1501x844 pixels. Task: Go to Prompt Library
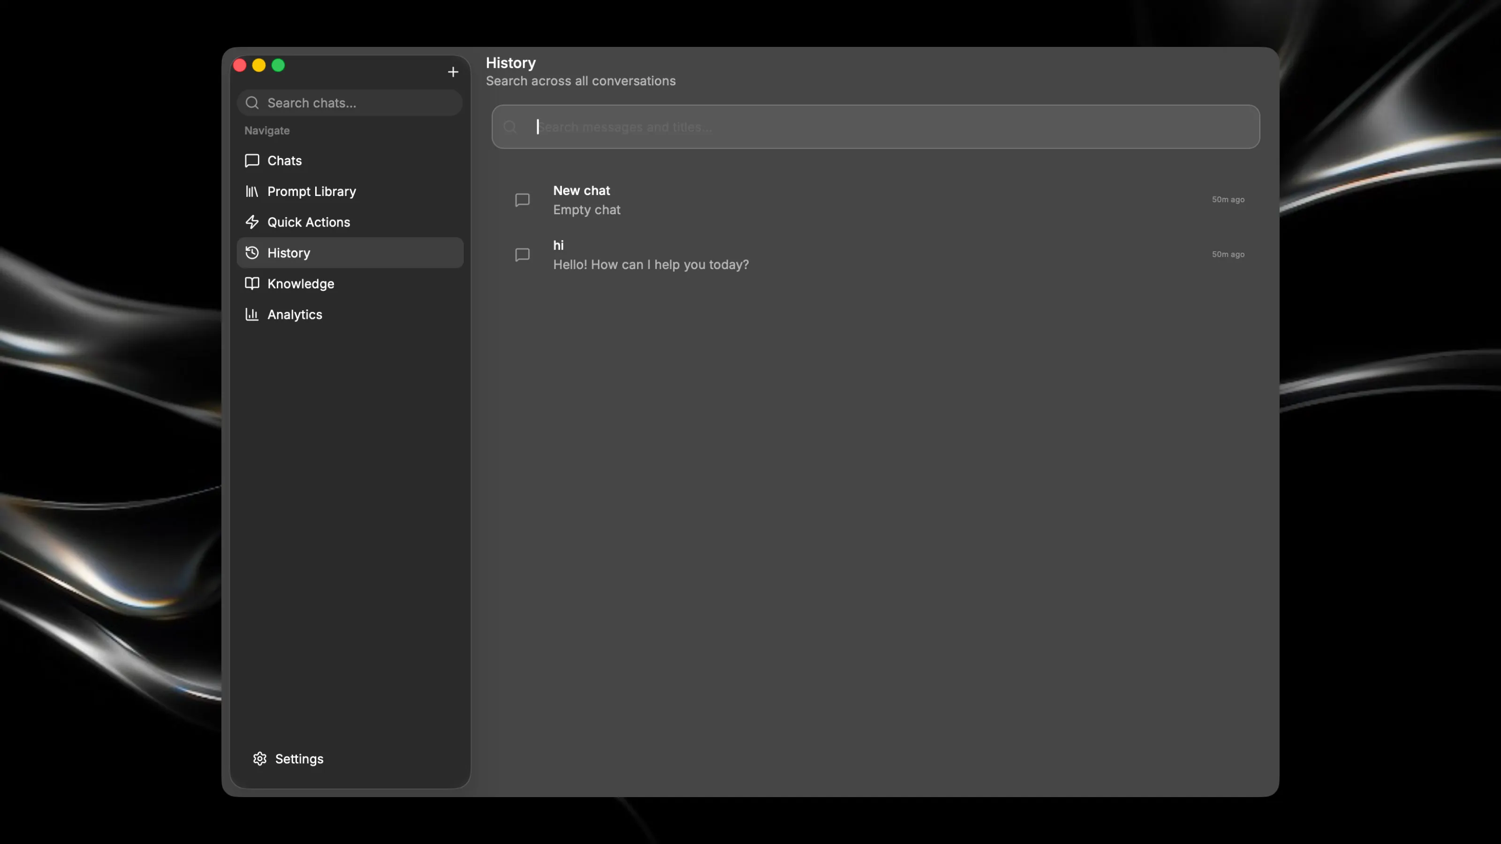350,192
